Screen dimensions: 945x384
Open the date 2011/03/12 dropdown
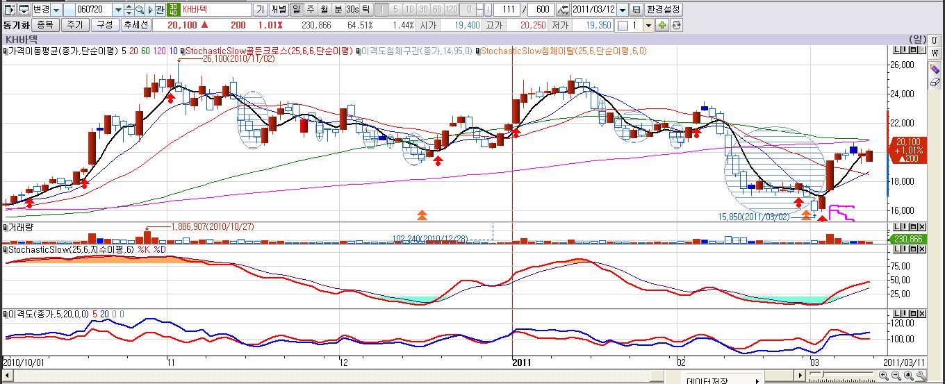point(622,10)
